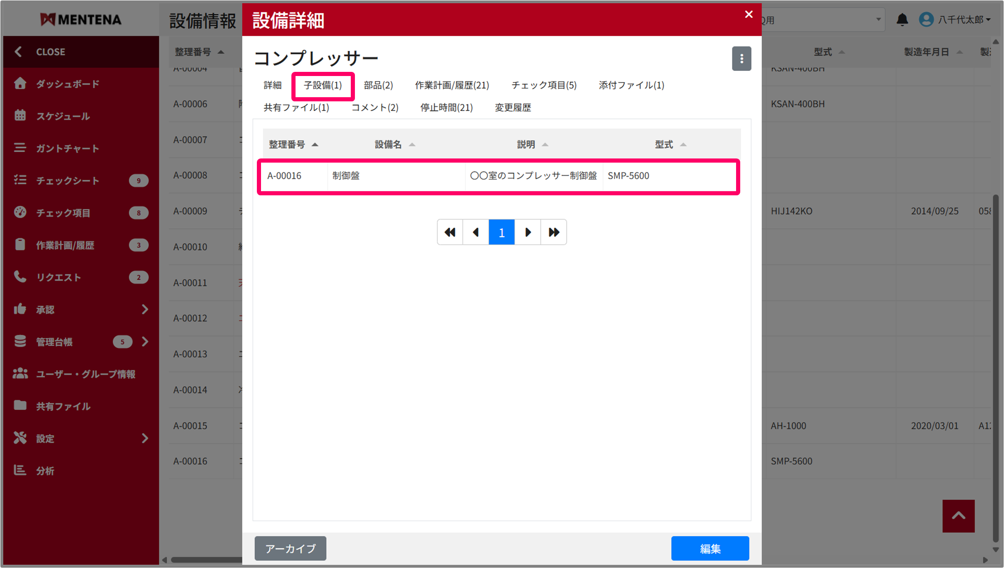Viewport: 1004px width, 568px height.
Task: Switch to the 停止時間(21) tab
Action: [446, 107]
